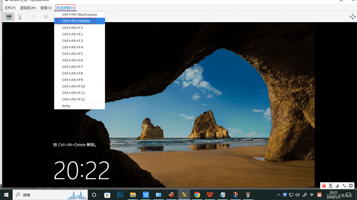357x200 pixels.
Task: Click the graphical console monitor icon
Action: pos(9,17)
